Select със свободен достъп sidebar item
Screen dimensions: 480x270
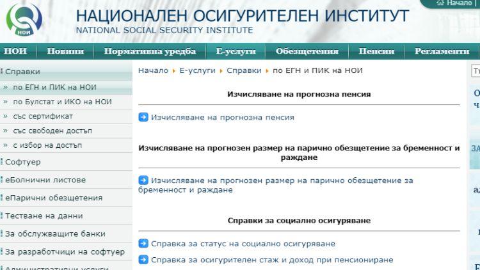[66, 131]
